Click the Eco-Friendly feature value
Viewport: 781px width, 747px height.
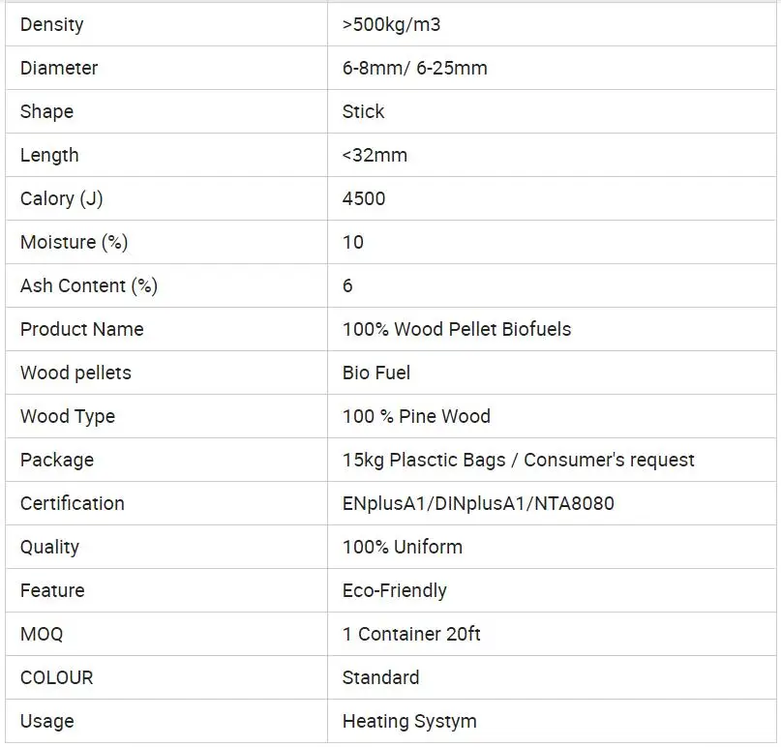394,590
